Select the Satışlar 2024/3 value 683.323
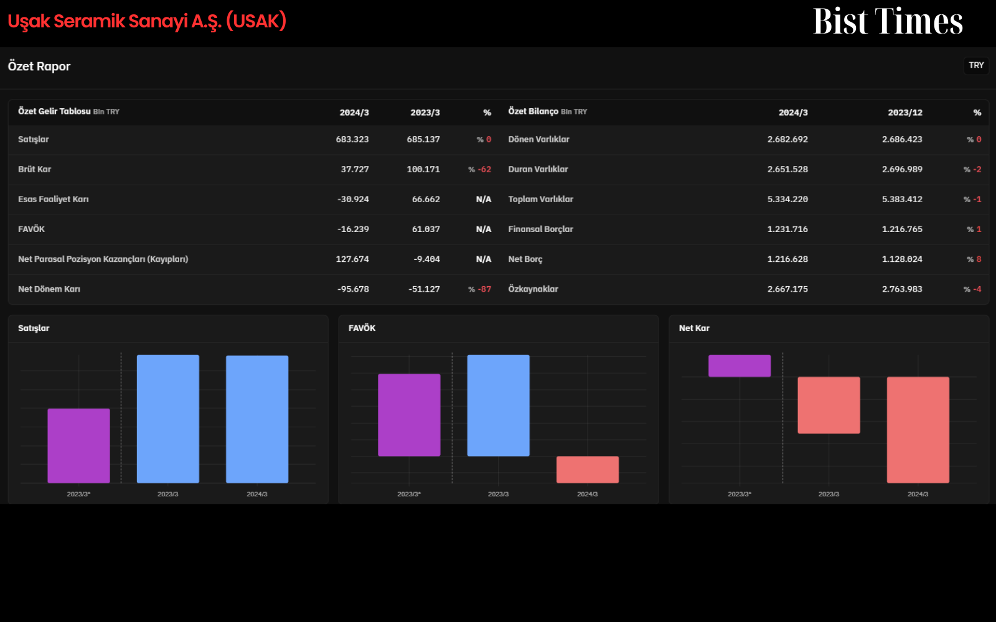This screenshot has width=996, height=622. (x=352, y=139)
